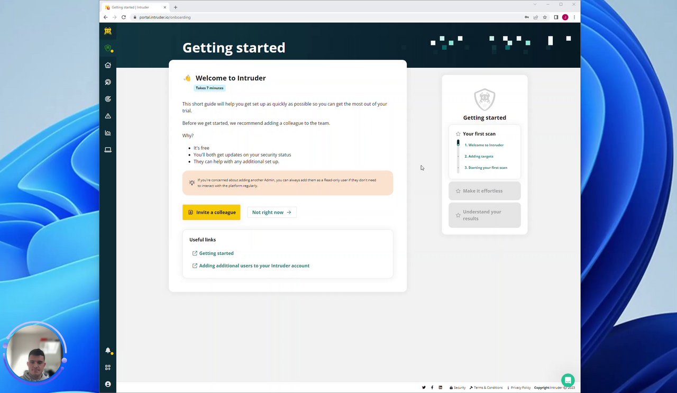Open the Security footer link
677x393 pixels.
tap(458, 388)
